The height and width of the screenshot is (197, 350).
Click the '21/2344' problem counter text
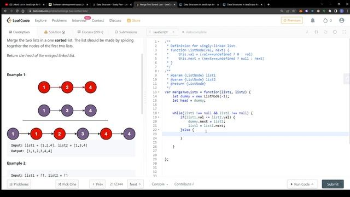coord(116,184)
